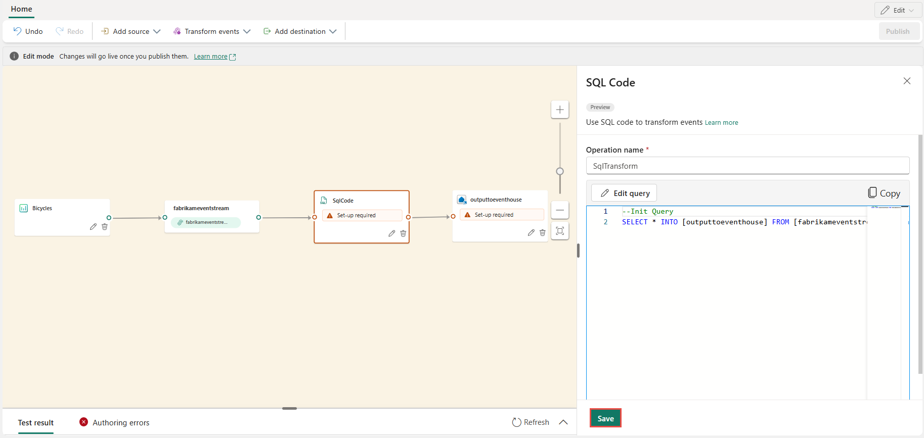Zoom in on the canvas

[x=560, y=110]
